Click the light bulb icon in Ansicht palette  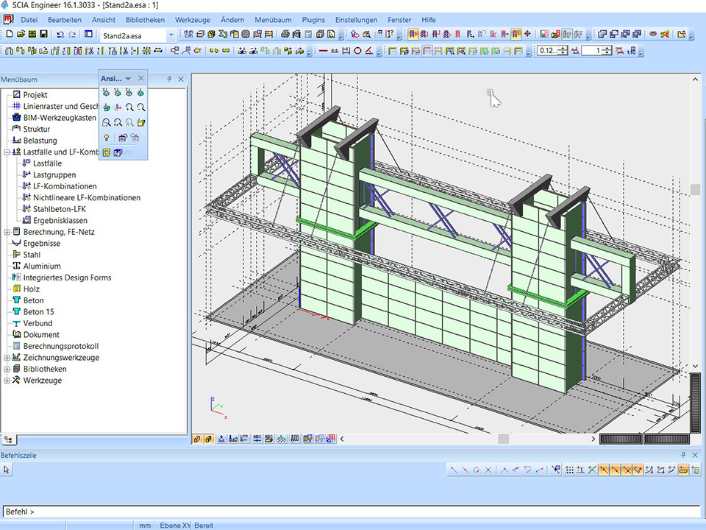pos(107,138)
